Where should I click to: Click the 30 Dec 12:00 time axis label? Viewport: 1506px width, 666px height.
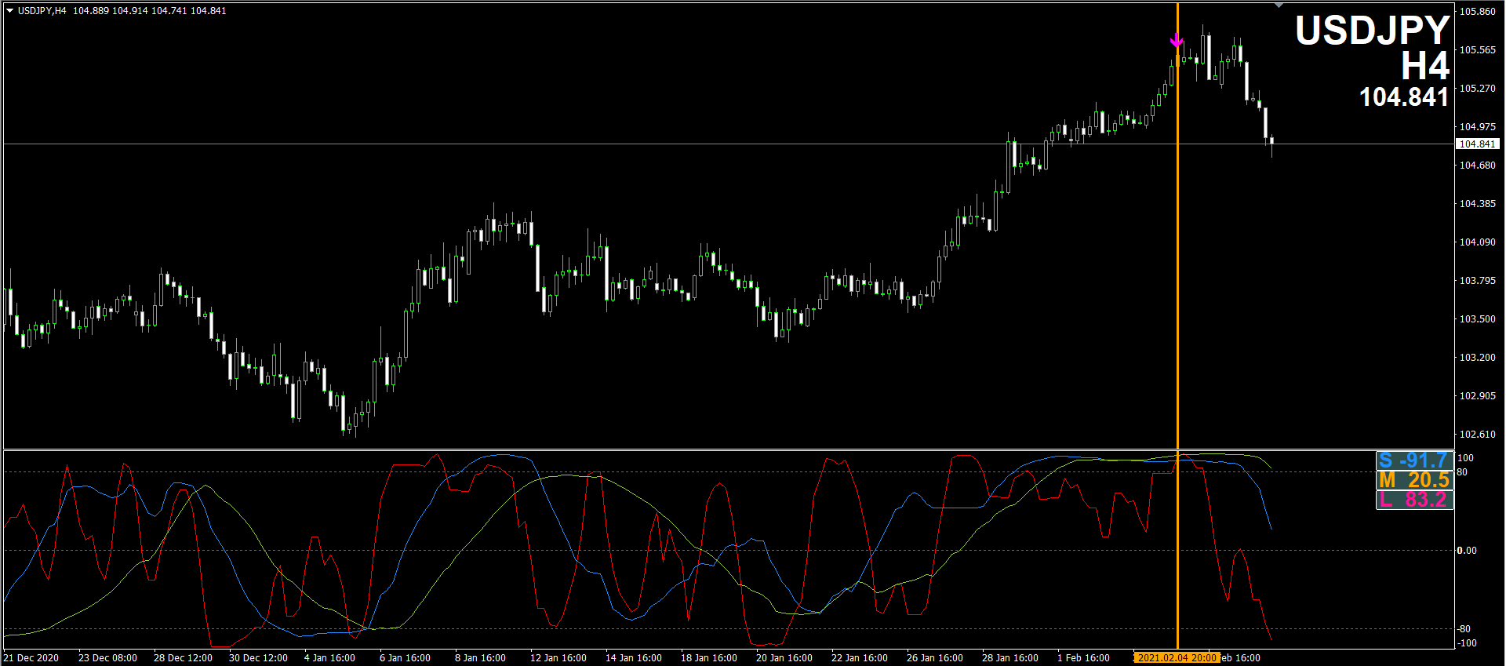(x=258, y=658)
